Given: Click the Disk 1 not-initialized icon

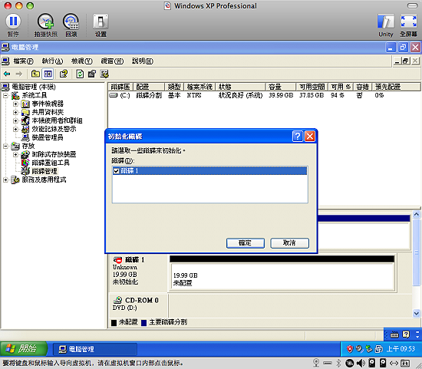Looking at the screenshot, I should pyautogui.click(x=117, y=260).
